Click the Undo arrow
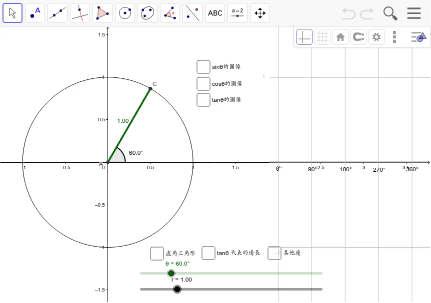The width and height of the screenshot is (431, 303). click(348, 13)
